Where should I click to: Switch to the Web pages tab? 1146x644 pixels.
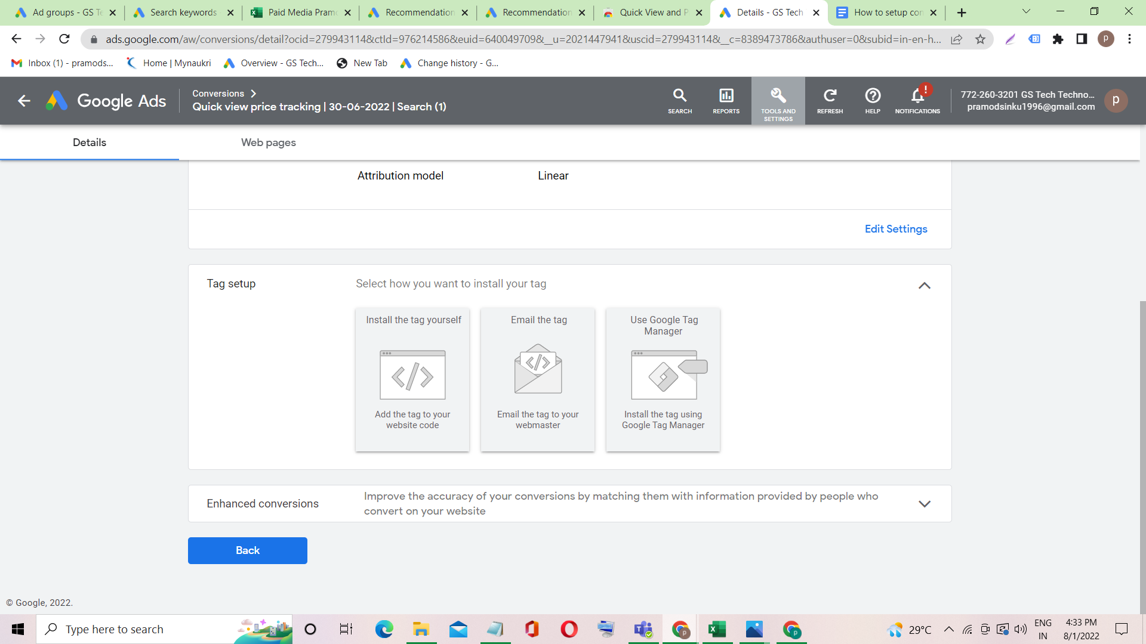click(x=268, y=143)
